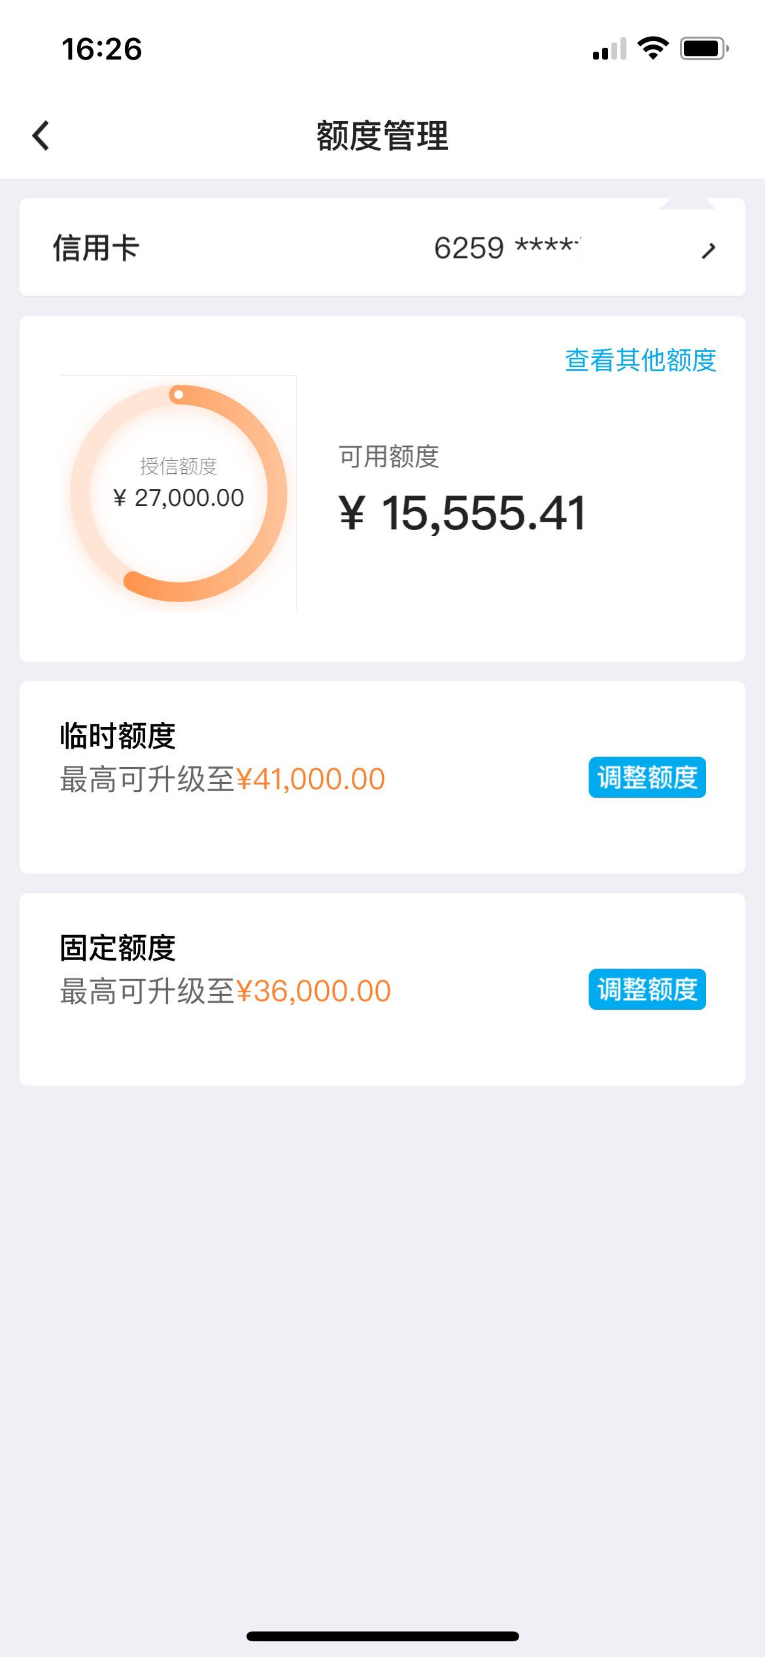Tap the orange credit usage ring
This screenshot has width=765, height=1657.
(x=178, y=493)
